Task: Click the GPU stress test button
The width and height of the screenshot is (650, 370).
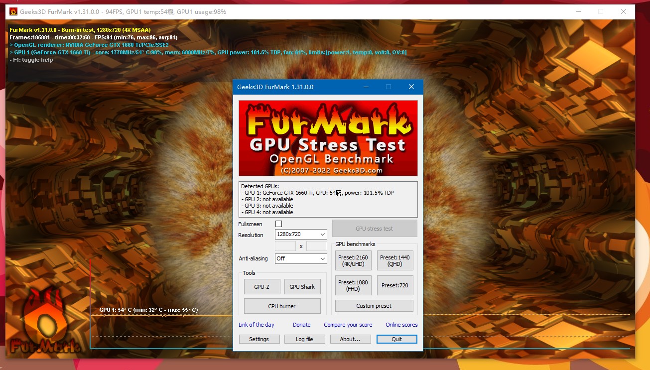Action: pyautogui.click(x=375, y=229)
